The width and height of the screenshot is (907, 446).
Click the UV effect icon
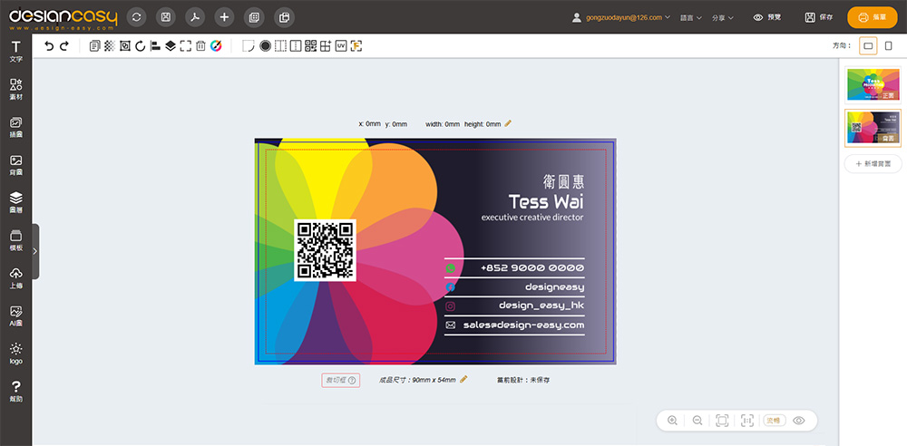(341, 46)
